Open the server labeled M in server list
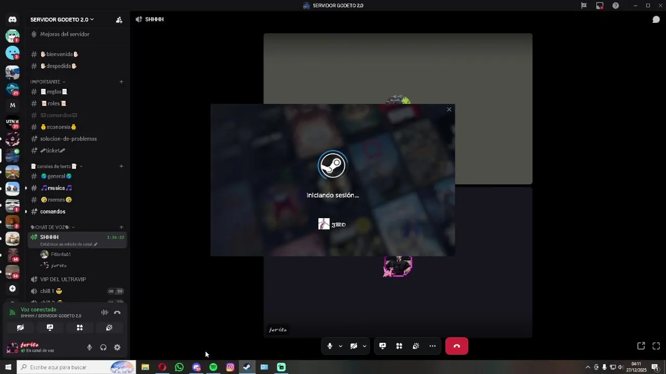The image size is (666, 374). tap(12, 105)
